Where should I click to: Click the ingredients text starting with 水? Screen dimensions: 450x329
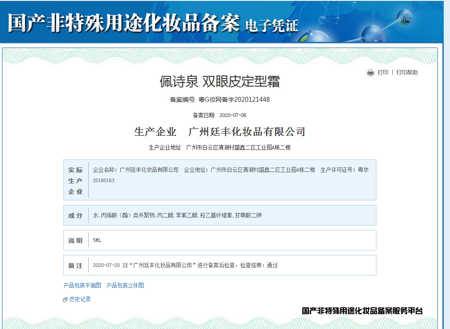point(177,216)
